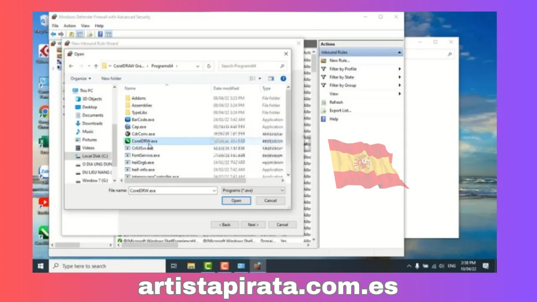Select Cap.exe in the file list
The image size is (537, 302).
click(139, 127)
